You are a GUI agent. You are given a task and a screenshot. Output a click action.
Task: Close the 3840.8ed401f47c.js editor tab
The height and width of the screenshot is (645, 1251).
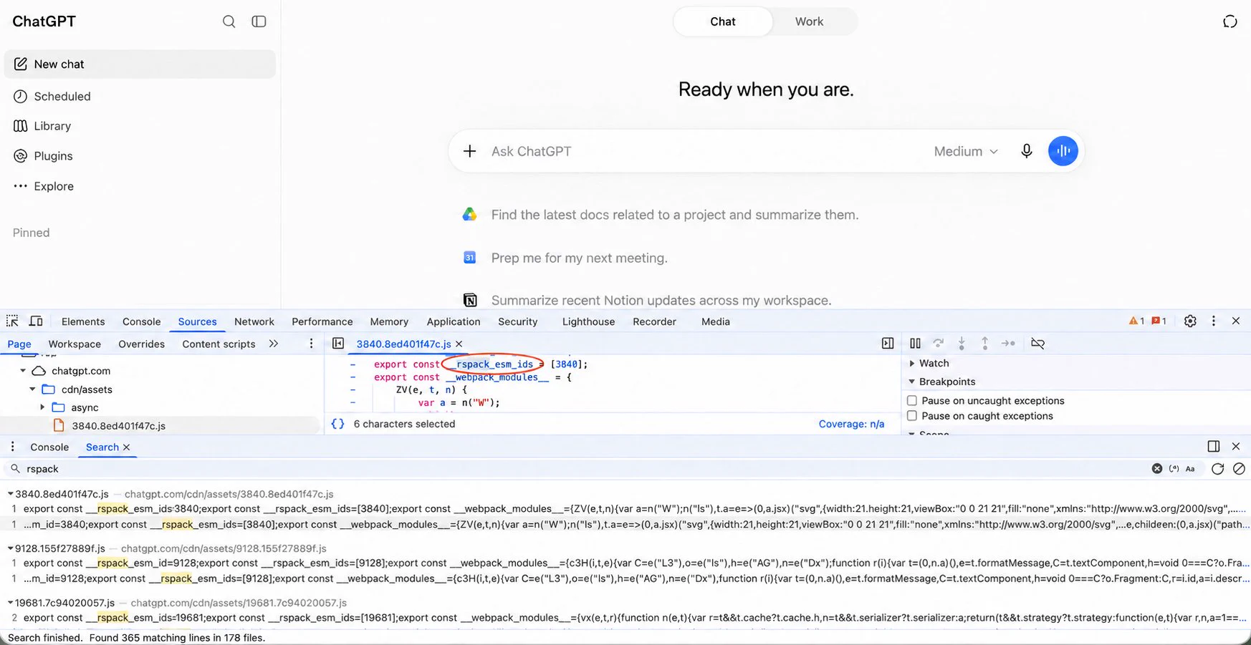[459, 344]
